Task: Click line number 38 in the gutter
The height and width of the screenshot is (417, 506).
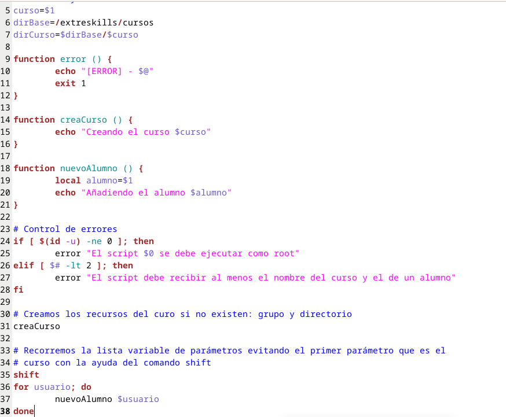Action: (6, 411)
